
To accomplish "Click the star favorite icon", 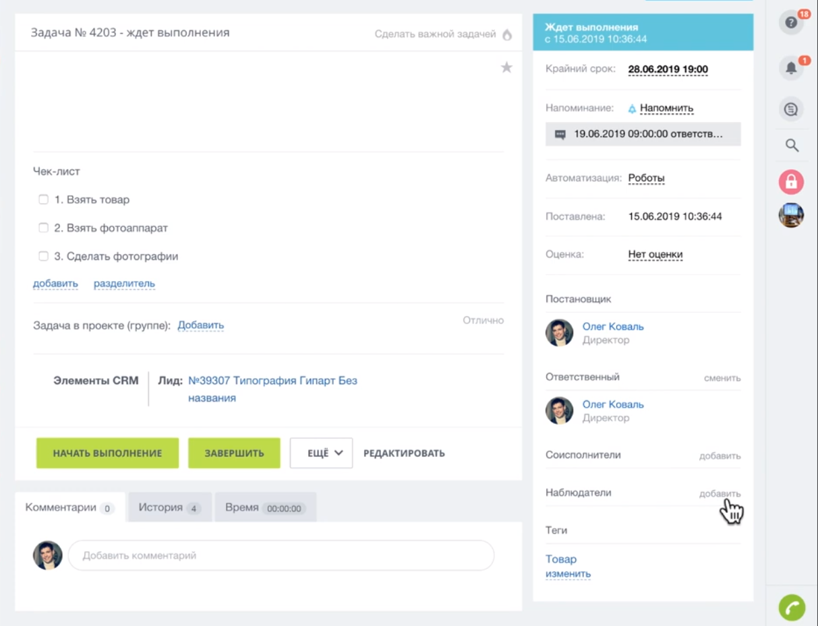I will click(506, 67).
